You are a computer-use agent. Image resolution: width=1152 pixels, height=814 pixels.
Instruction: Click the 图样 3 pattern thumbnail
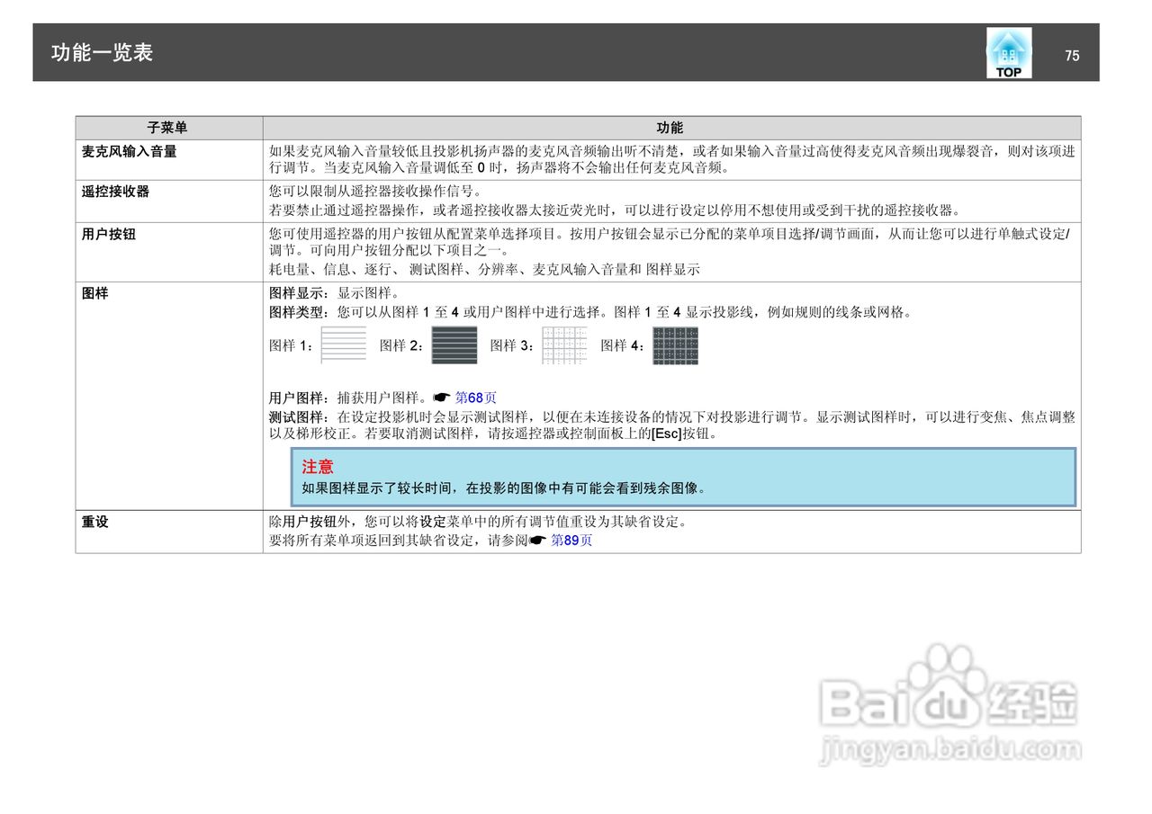tap(564, 345)
